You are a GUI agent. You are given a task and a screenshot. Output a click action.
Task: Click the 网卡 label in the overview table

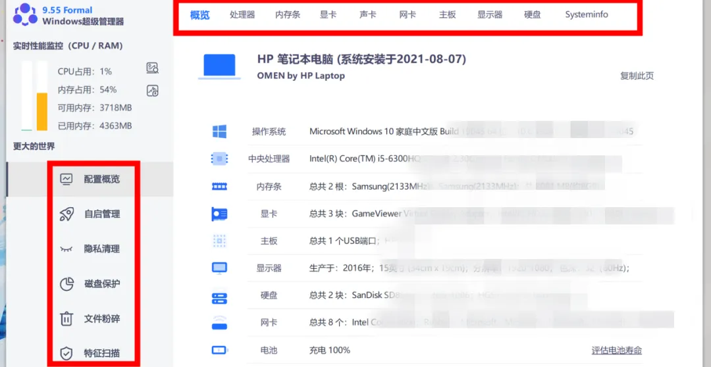point(269,323)
